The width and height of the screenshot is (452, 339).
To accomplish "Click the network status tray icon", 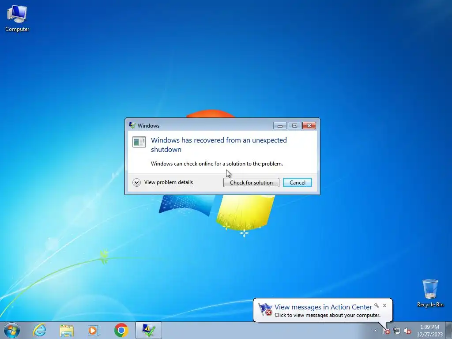I will (397, 331).
